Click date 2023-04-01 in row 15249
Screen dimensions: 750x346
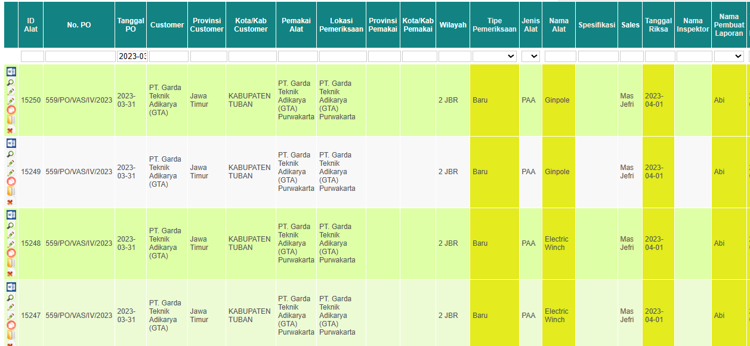pos(654,172)
